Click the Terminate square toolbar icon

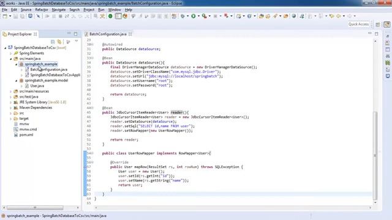pos(60,16)
